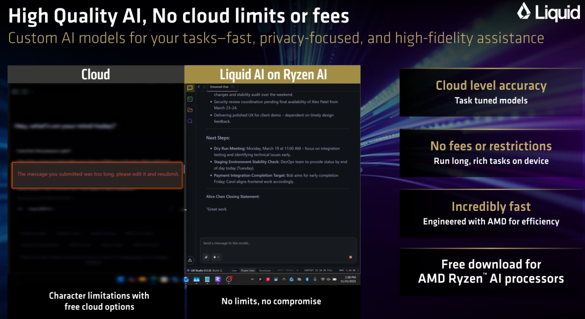Click the 'Great work' quote text
This screenshot has height=319, width=585.
pyautogui.click(x=216, y=209)
